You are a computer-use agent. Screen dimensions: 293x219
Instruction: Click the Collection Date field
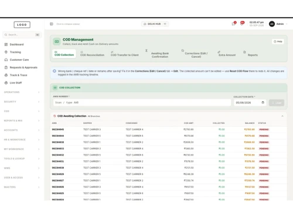coord(250,103)
